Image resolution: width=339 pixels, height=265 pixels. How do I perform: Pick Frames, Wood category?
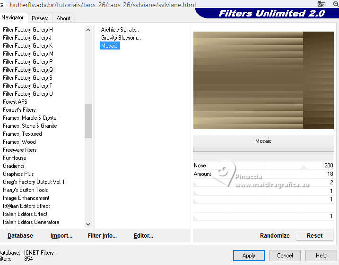(19, 141)
